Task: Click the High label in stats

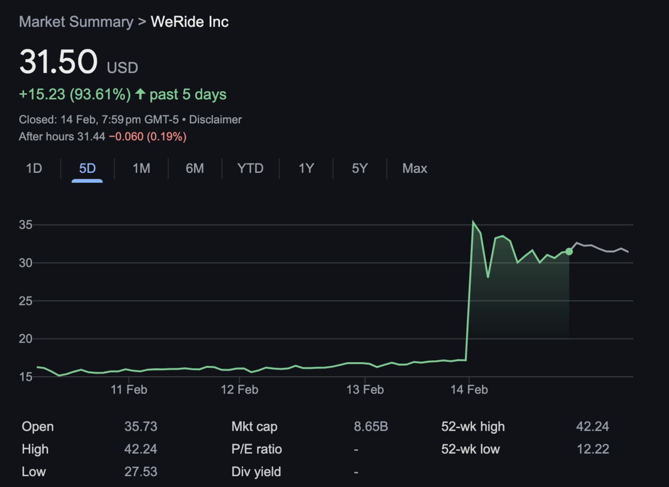Action: point(35,449)
